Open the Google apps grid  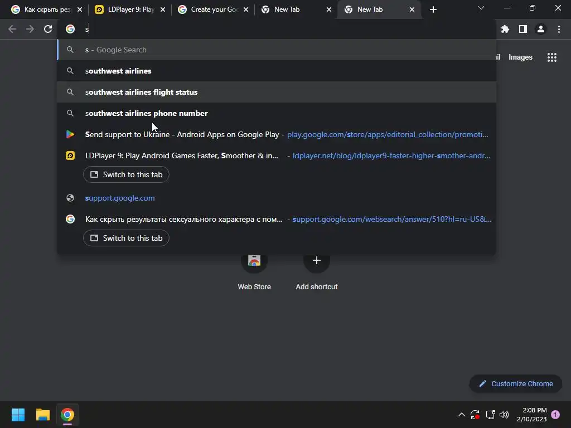(552, 57)
